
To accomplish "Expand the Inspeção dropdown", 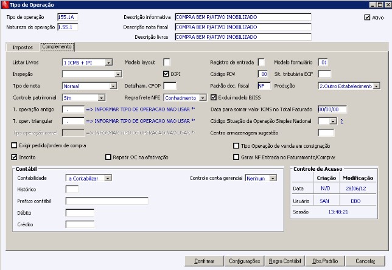I will pyautogui.click(x=118, y=74).
